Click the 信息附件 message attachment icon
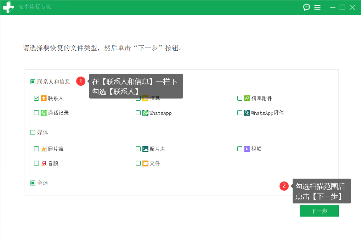This screenshot has width=361, height=241. click(x=247, y=98)
